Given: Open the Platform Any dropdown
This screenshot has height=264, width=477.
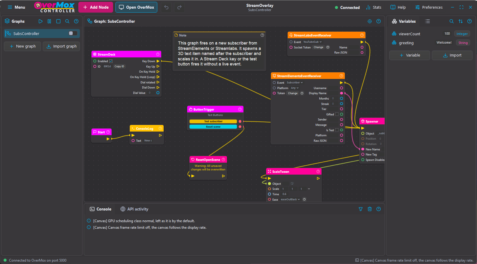Looking at the screenshot, I should click(295, 88).
